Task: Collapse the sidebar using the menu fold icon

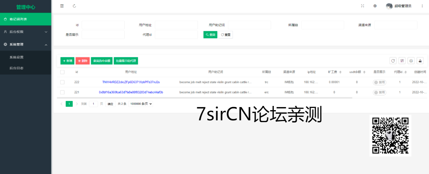Action: click(x=62, y=6)
